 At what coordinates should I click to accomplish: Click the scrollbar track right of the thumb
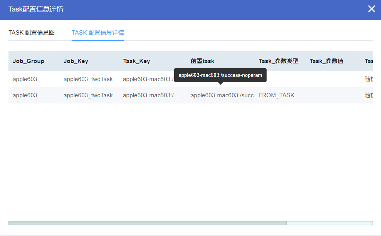coord(331,223)
